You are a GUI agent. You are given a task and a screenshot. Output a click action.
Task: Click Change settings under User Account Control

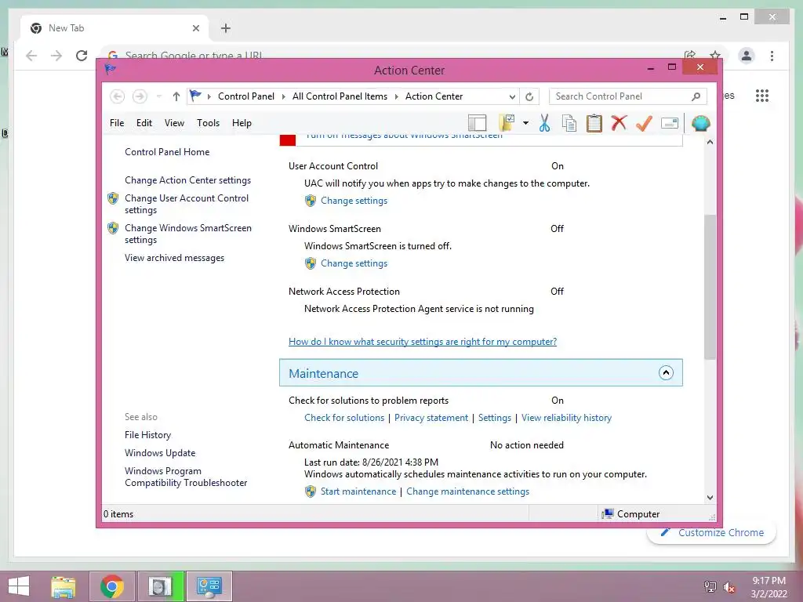tap(354, 201)
